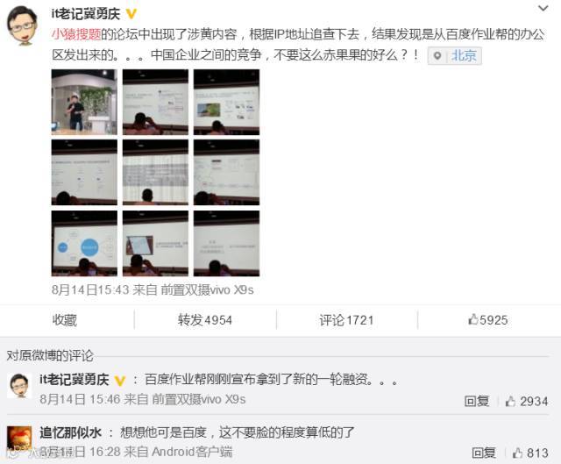Viewport: 561px width, 464px height.
Task: Reply to the first comment via 回复
Action: (477, 402)
